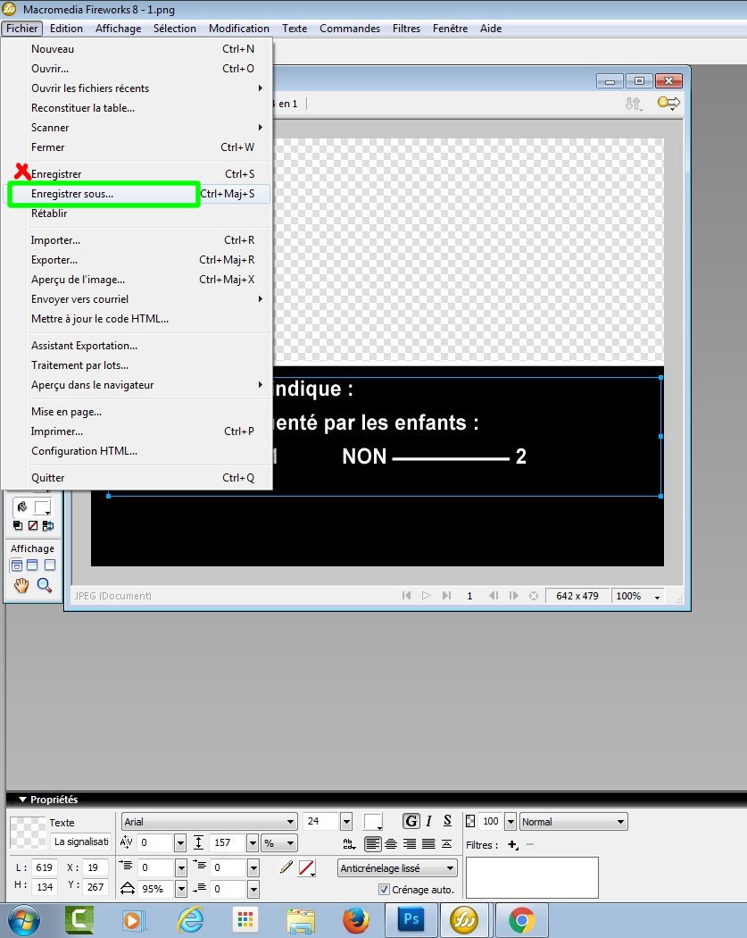
Task: Apply stretch alignment to text
Action: 446,844
